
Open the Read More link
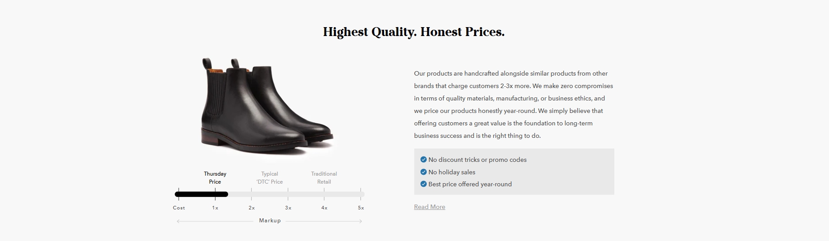click(x=429, y=207)
